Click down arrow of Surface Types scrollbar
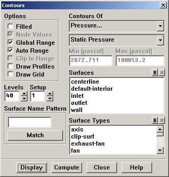The height and width of the screenshot is (177, 169). coord(160,150)
